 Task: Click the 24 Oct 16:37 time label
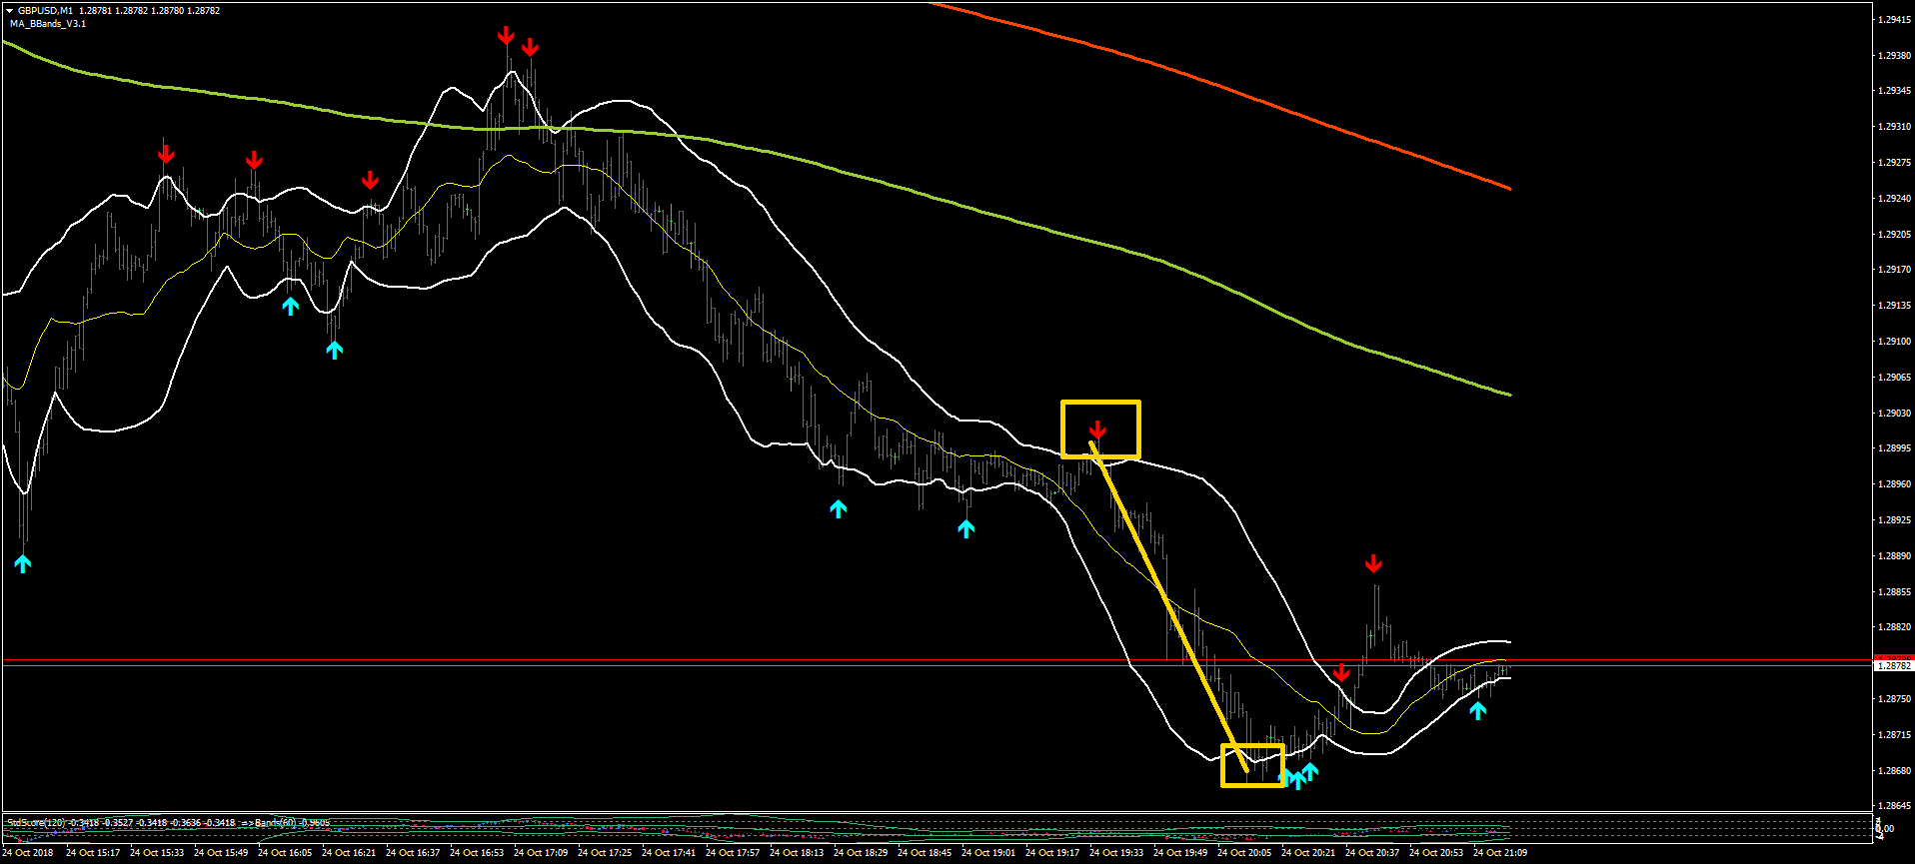tap(413, 853)
